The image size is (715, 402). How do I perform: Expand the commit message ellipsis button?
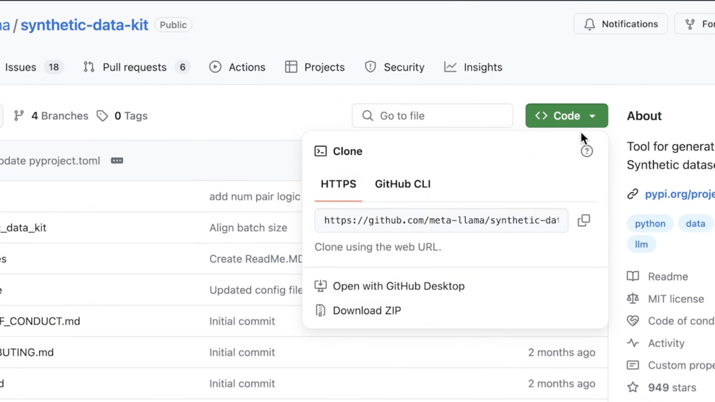(x=117, y=161)
